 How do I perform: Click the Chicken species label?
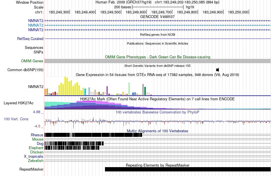37,152
